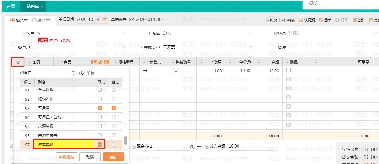The height and width of the screenshot is (164, 379).
Task: Expand the 客户地址 dropdown
Action: click(125, 47)
